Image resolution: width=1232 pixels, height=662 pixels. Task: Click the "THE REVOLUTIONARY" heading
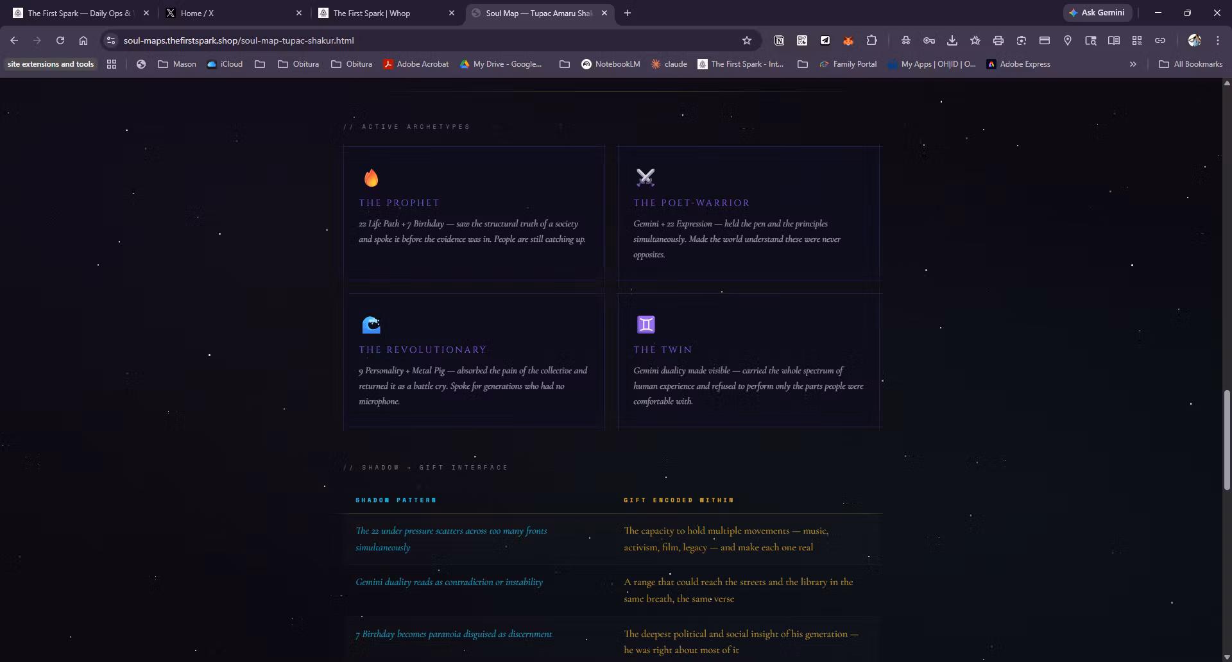(423, 350)
